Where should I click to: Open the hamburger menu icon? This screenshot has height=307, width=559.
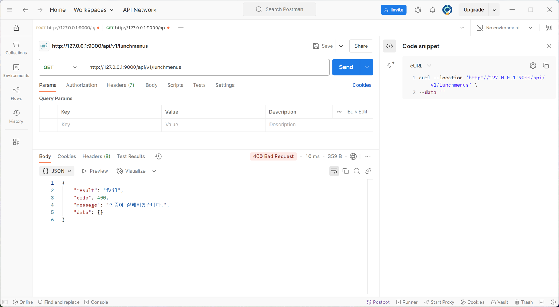point(9,10)
